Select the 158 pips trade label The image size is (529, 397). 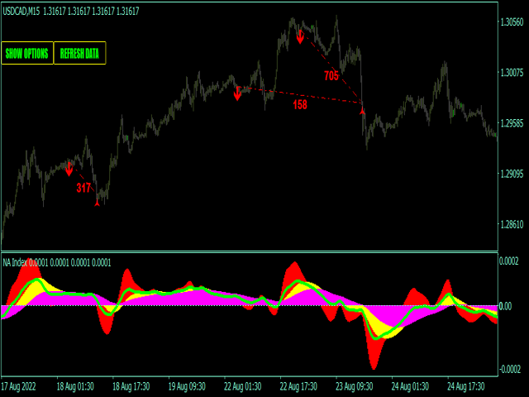point(300,105)
